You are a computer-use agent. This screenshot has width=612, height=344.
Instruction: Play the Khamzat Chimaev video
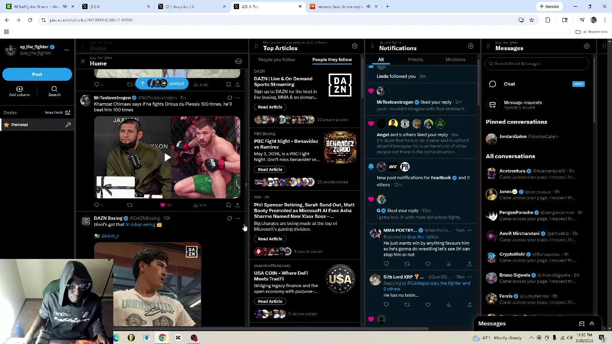click(x=167, y=157)
